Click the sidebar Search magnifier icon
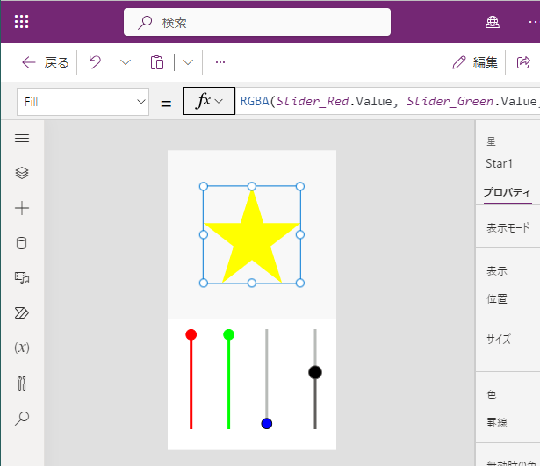The height and width of the screenshot is (466, 540). 22,418
